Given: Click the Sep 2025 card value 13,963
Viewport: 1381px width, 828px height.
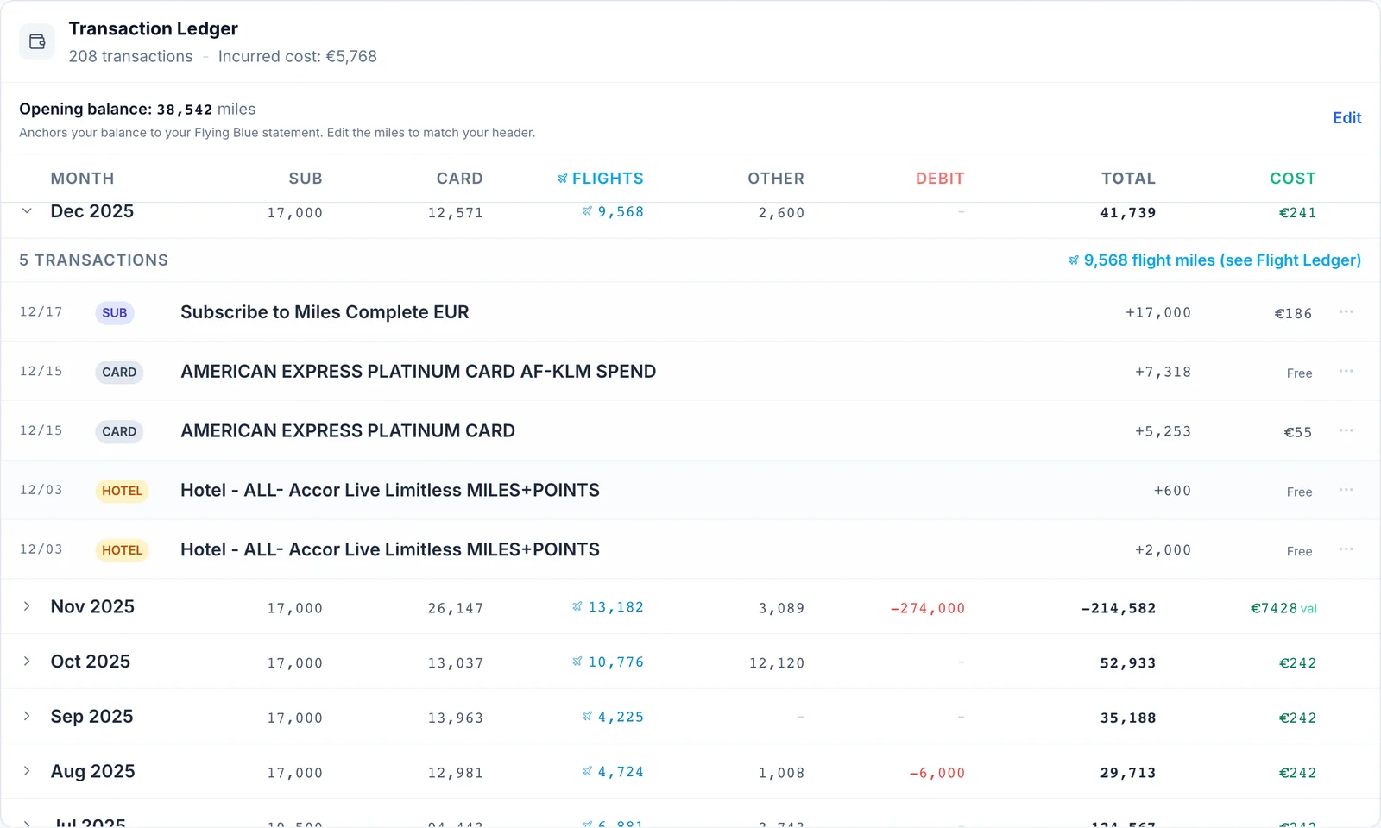Looking at the screenshot, I should [456, 718].
